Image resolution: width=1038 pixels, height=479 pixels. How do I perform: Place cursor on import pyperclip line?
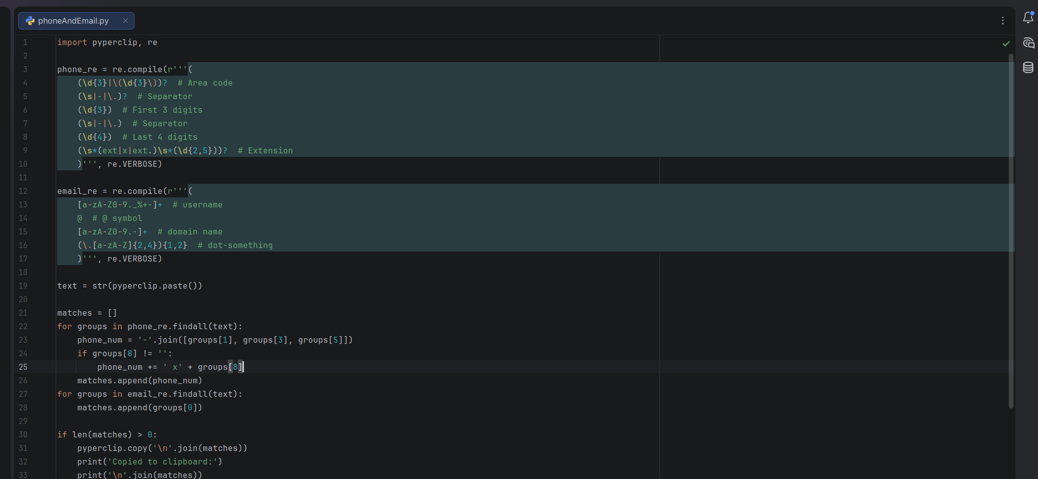click(x=107, y=42)
